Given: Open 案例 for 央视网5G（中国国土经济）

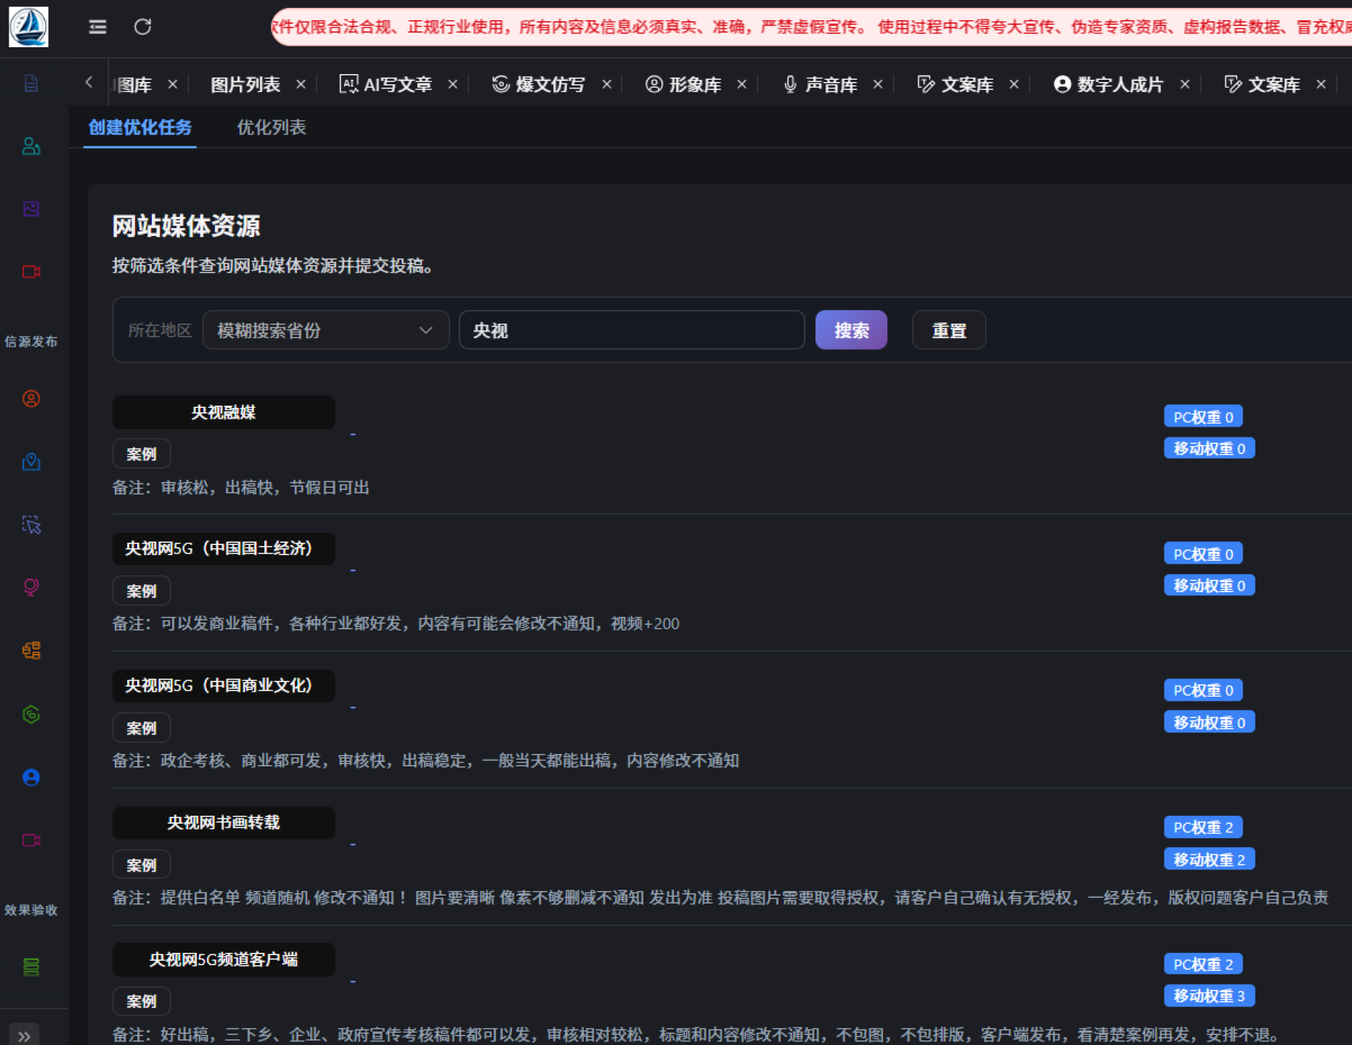Looking at the screenshot, I should (x=142, y=591).
